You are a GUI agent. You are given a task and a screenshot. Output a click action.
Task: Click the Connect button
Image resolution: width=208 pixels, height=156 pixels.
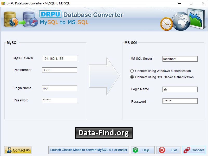point(194,150)
